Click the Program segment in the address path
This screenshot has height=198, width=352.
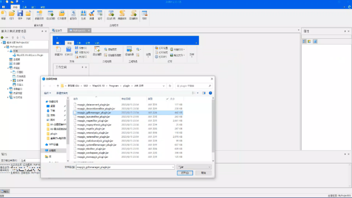114,86
